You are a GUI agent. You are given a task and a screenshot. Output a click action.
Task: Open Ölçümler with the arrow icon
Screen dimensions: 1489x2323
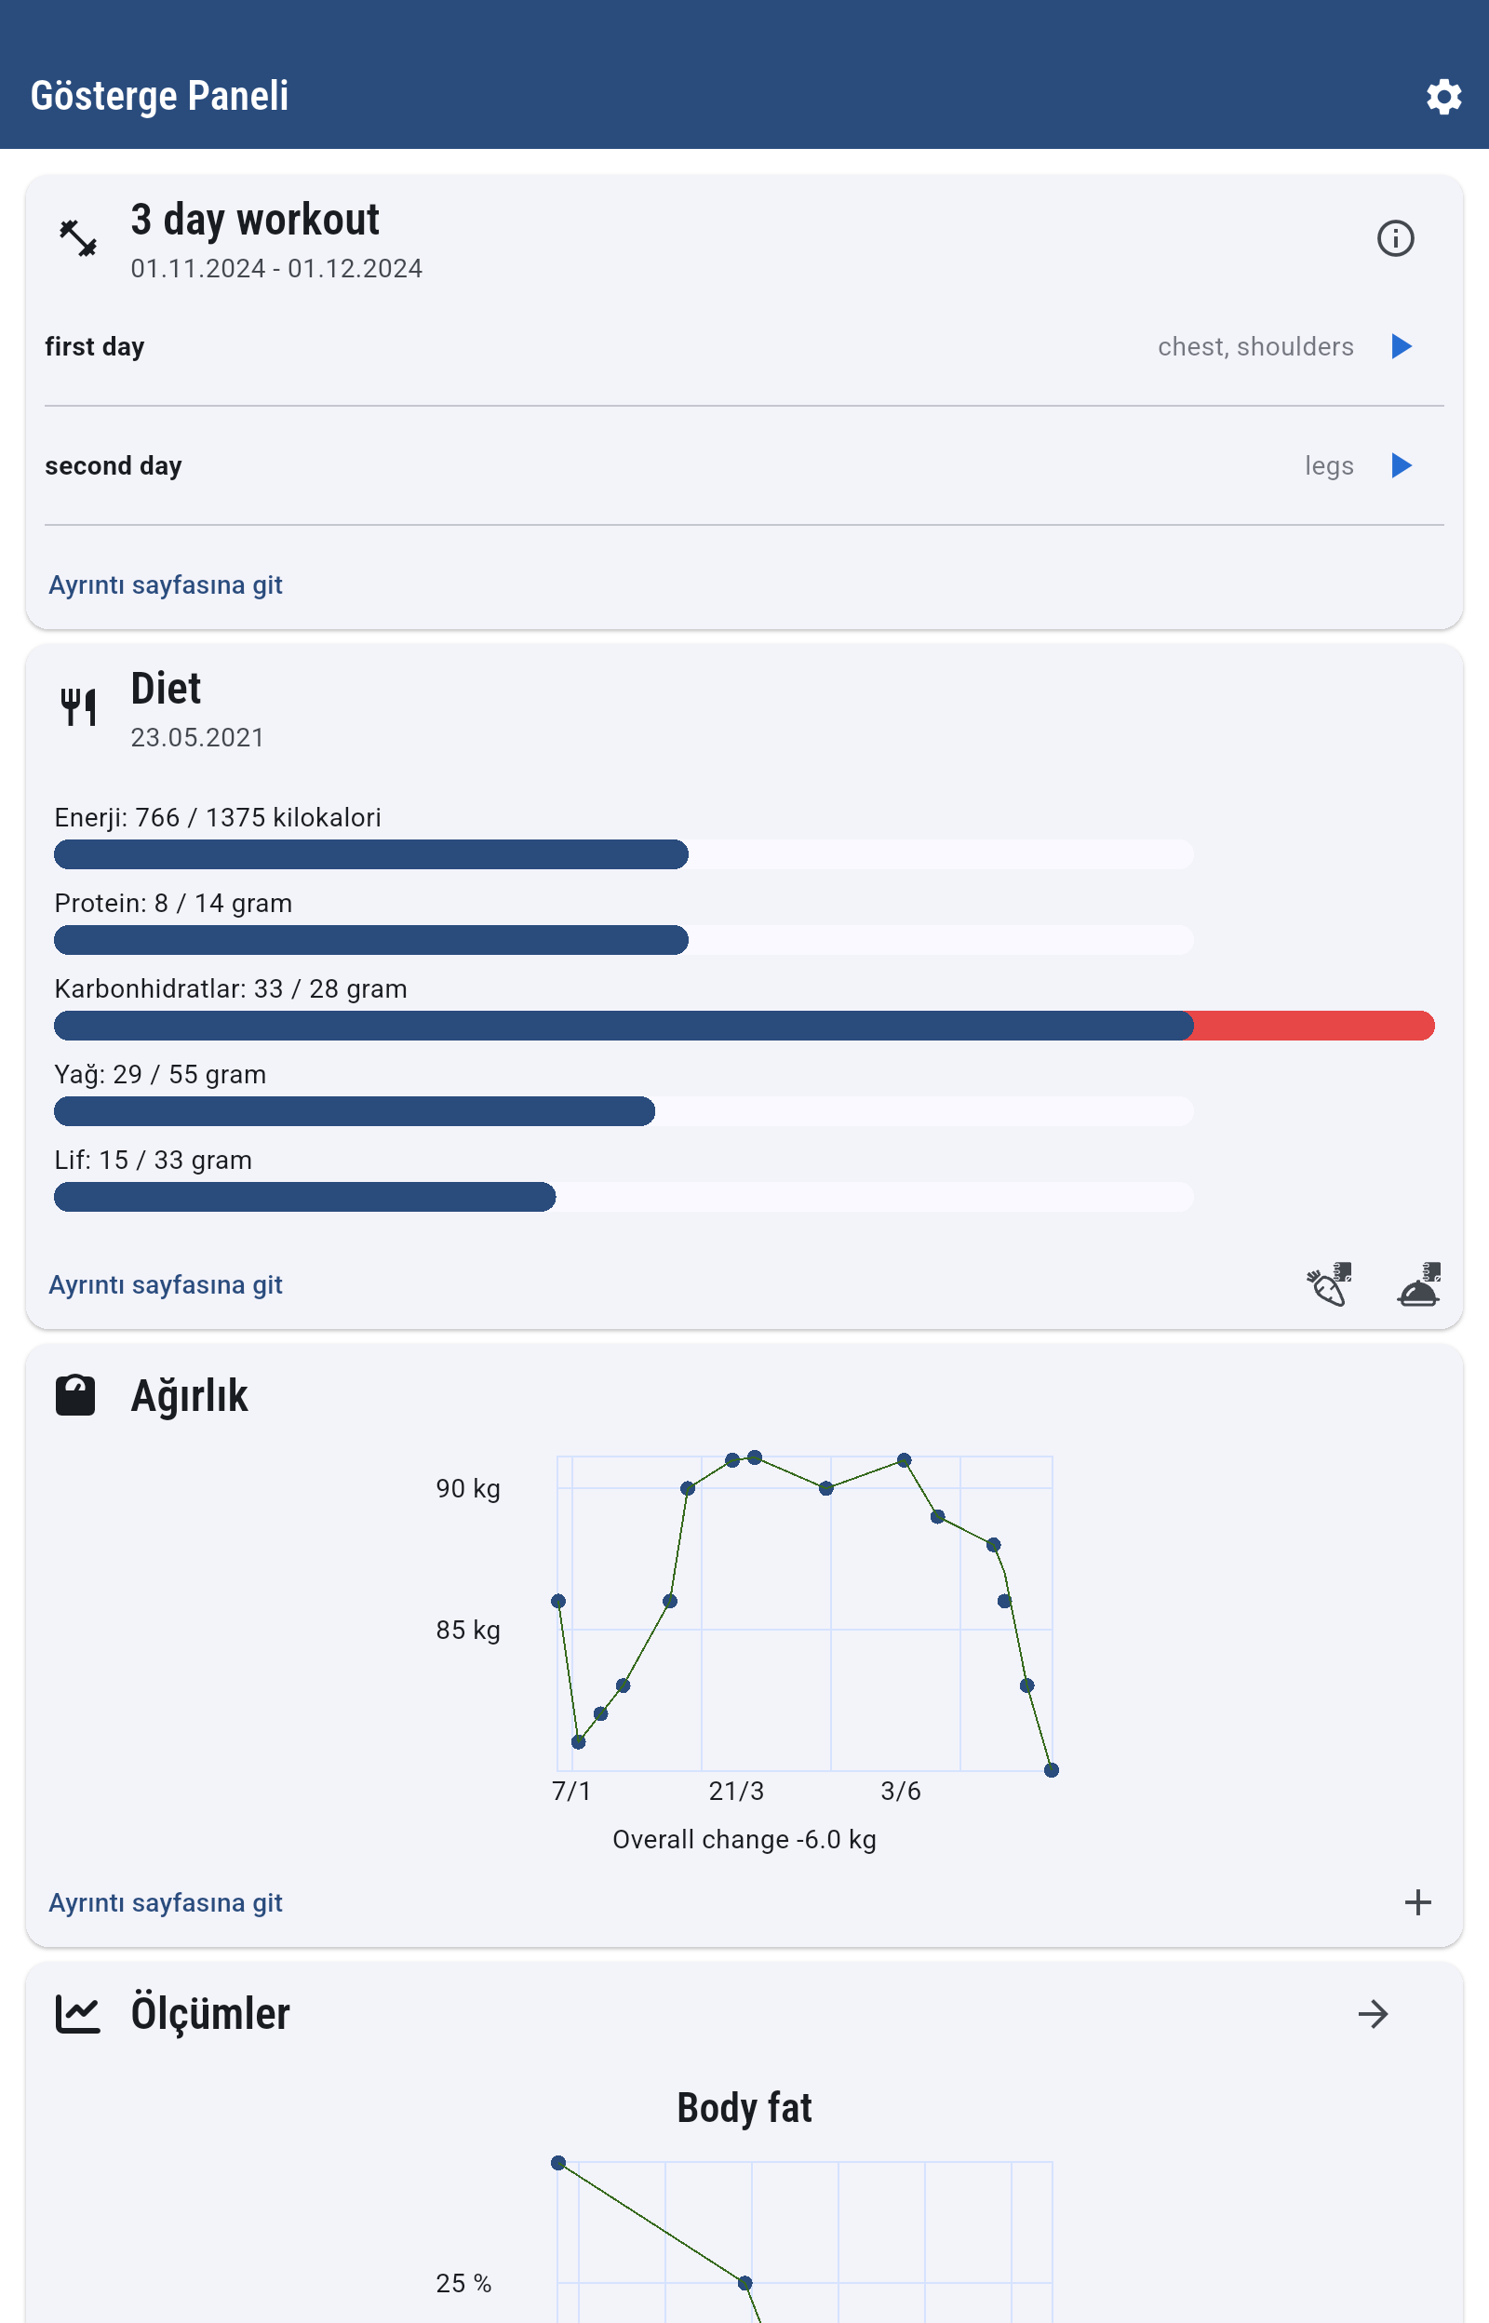click(x=1372, y=2014)
